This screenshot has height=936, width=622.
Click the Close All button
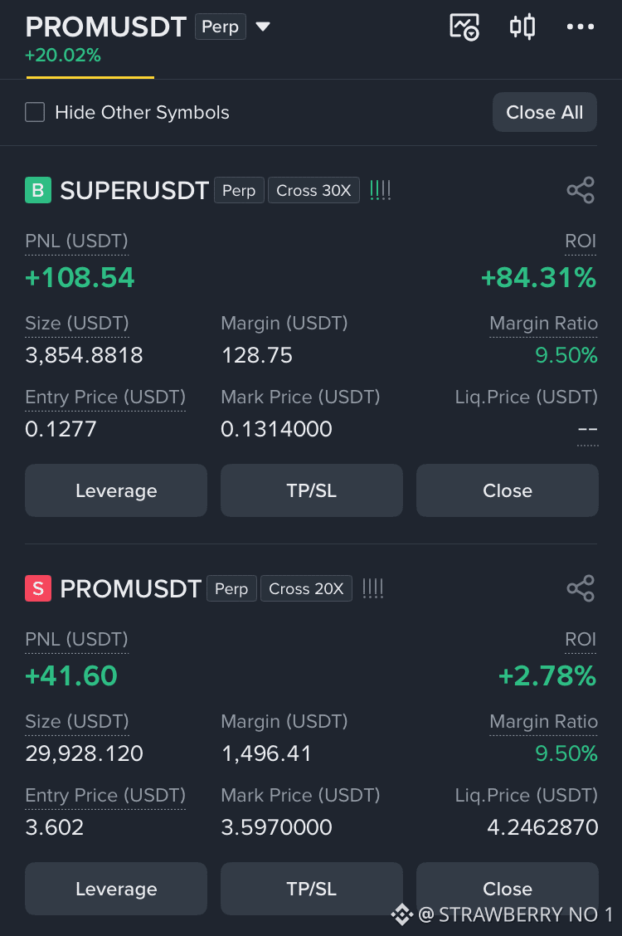[x=545, y=112]
